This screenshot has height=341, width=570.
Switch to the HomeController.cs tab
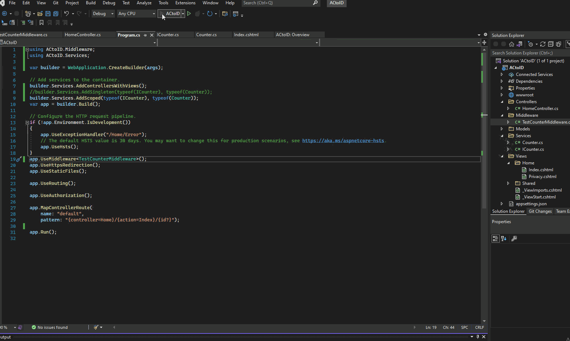(83, 35)
